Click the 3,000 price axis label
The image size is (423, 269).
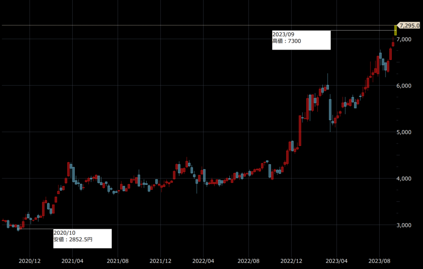pos(404,225)
